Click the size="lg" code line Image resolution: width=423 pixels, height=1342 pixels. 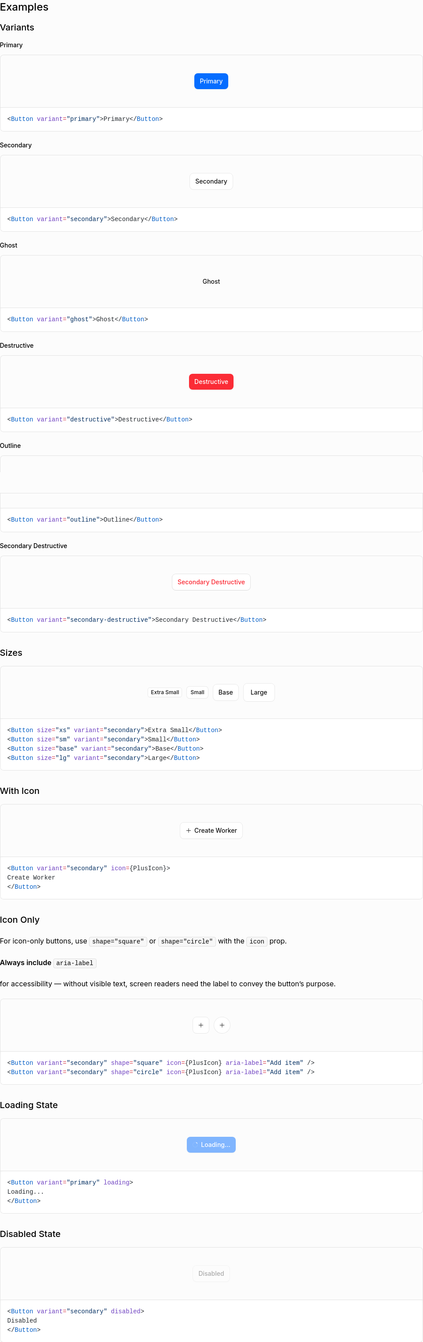point(104,758)
